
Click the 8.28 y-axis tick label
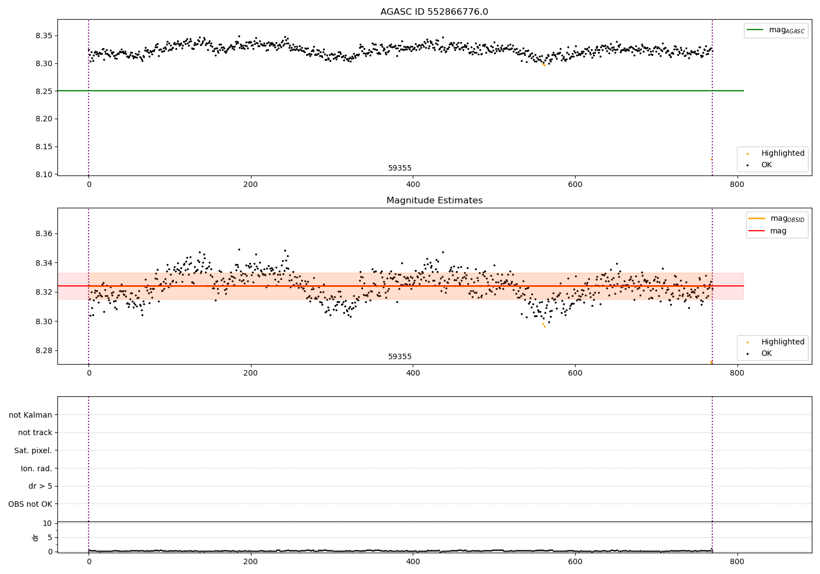[x=43, y=351]
